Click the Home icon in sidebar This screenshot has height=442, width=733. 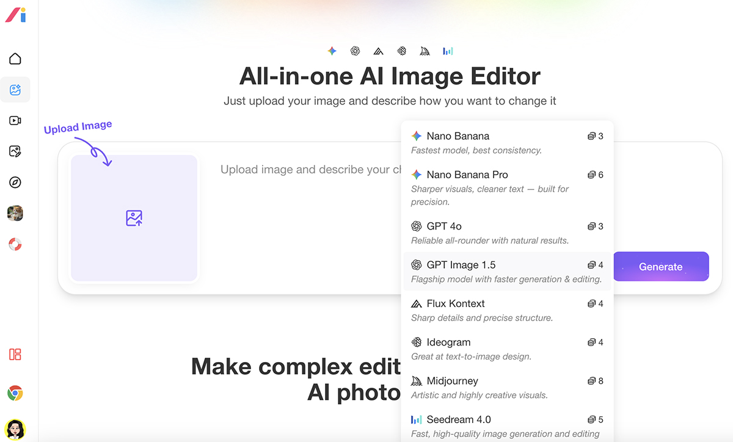click(15, 59)
